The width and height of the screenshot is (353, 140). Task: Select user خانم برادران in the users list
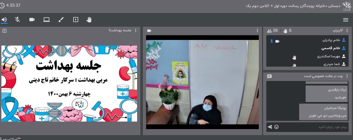330,40
